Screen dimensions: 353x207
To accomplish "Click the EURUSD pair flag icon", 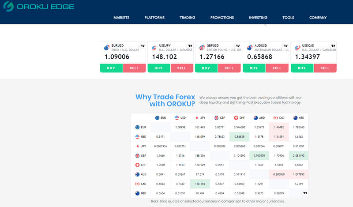I will pyautogui.click(x=107, y=48).
